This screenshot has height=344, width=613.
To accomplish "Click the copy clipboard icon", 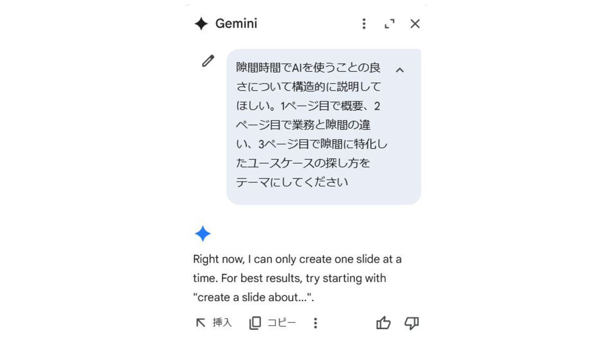I will pos(255,323).
